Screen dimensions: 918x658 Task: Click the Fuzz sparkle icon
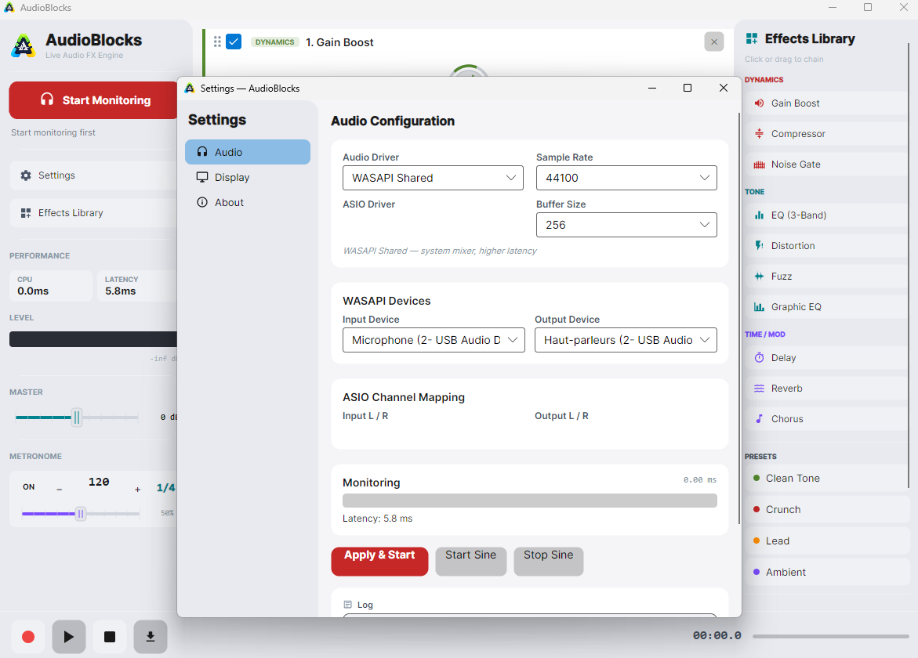(x=759, y=276)
